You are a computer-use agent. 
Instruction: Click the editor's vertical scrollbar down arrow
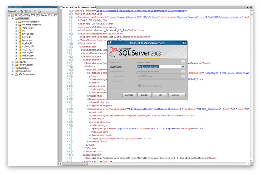pyautogui.click(x=251, y=161)
